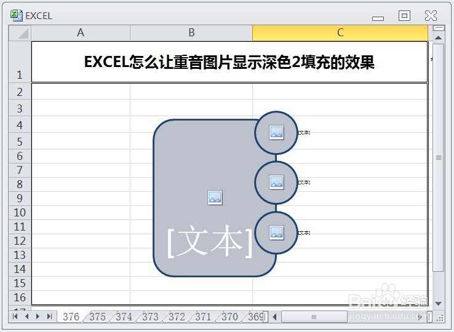
Task: Select row 16 header
Action: (20, 298)
